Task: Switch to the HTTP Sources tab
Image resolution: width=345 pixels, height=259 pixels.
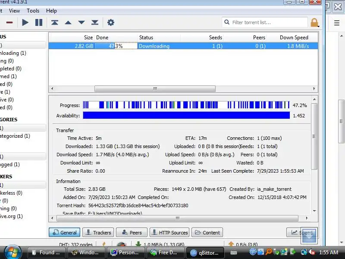Action: tap(169, 232)
